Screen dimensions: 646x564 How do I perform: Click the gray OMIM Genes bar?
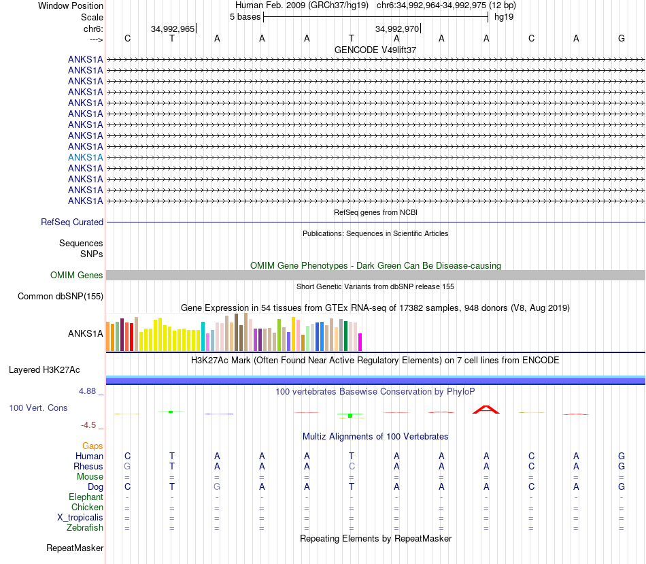point(375,276)
